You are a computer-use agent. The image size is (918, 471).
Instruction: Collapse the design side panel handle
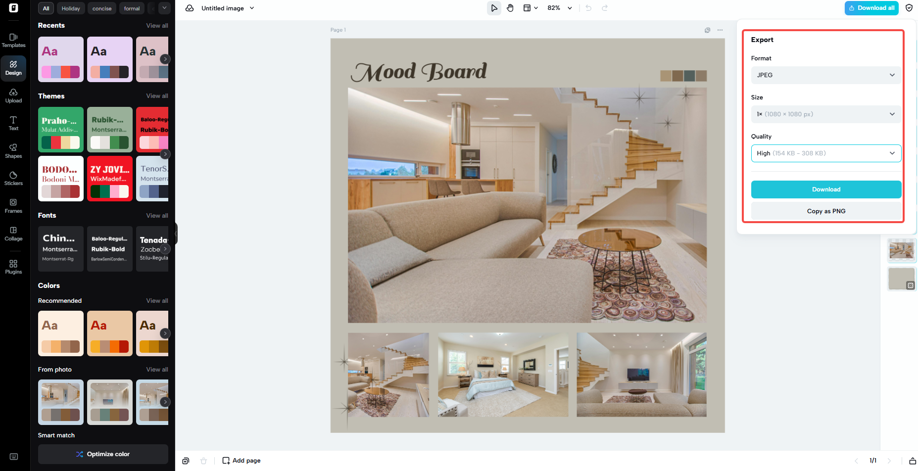(x=176, y=234)
